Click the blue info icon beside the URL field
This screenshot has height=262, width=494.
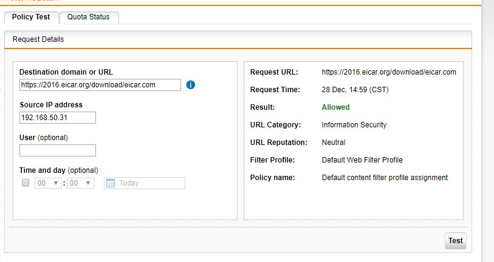(191, 85)
